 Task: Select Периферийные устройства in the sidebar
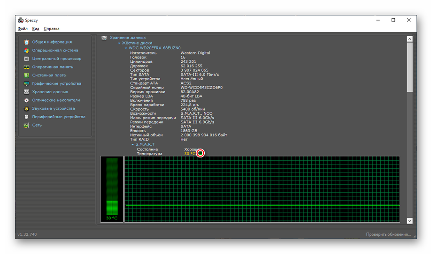coord(58,117)
